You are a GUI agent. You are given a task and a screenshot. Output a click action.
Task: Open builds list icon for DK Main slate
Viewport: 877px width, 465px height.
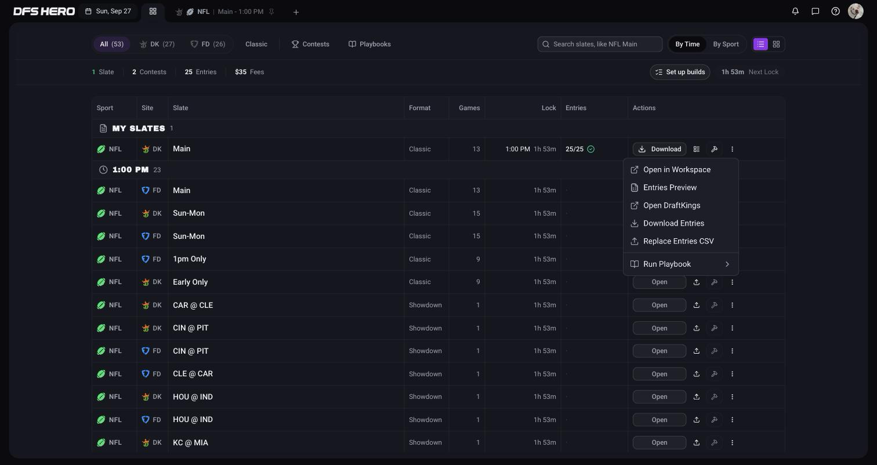click(x=697, y=149)
